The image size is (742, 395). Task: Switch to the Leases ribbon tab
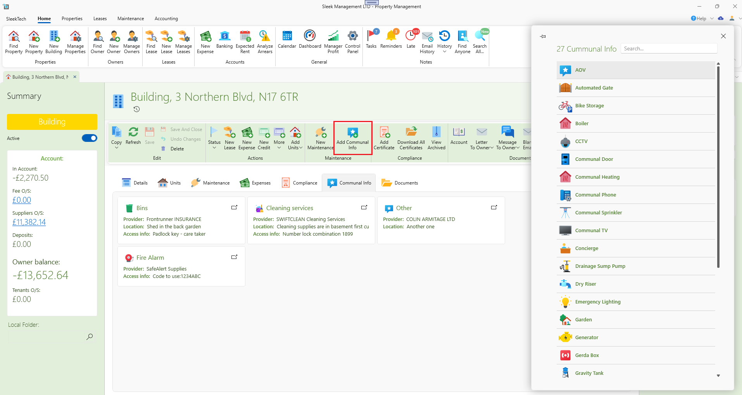pos(100,19)
